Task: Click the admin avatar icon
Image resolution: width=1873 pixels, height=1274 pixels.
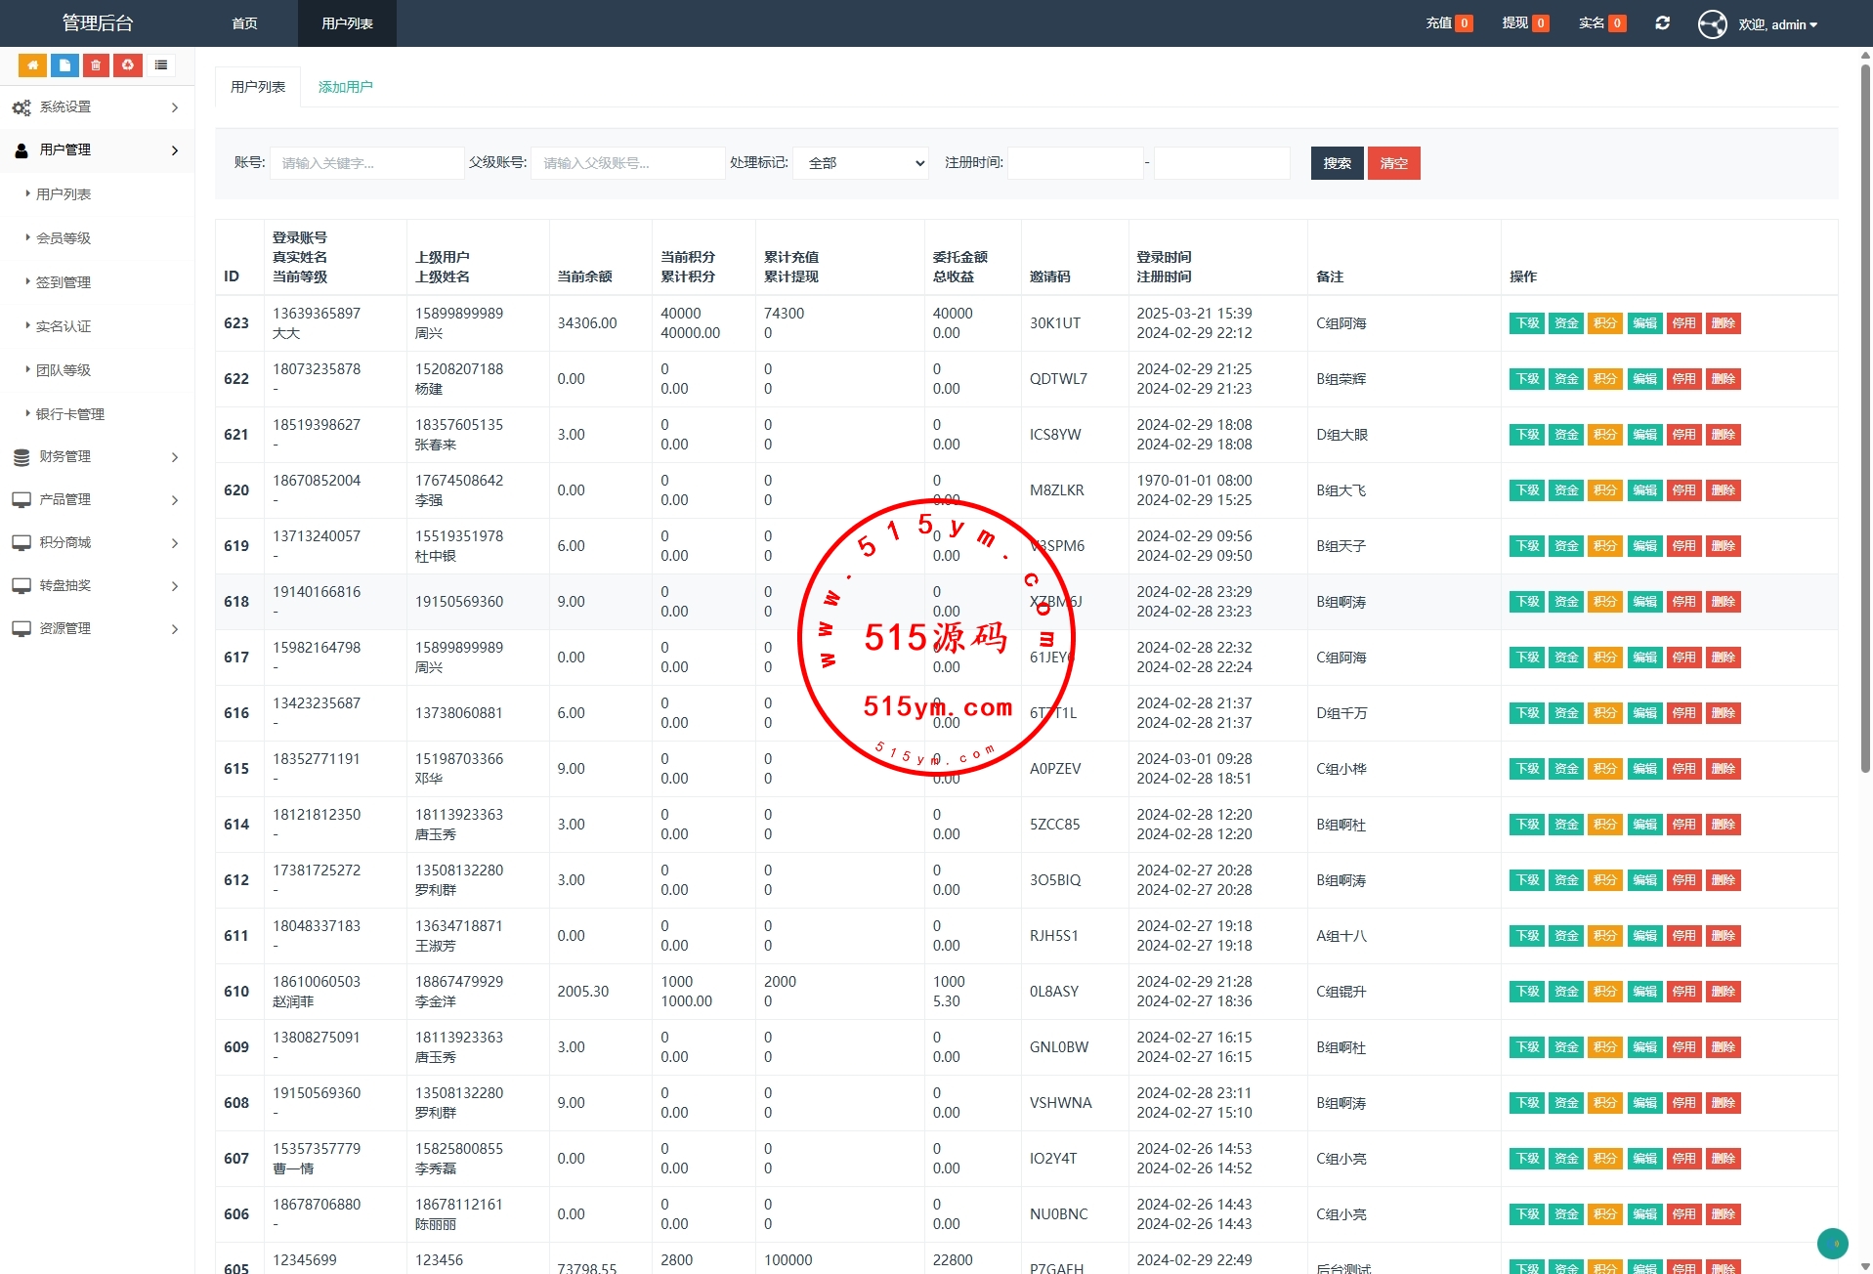Action: pyautogui.click(x=1712, y=24)
